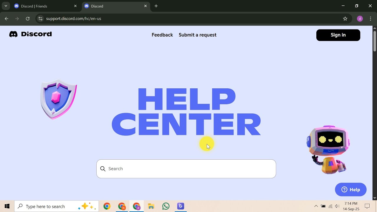Check the battery status icon
This screenshot has height=212, width=377.
click(x=323, y=206)
